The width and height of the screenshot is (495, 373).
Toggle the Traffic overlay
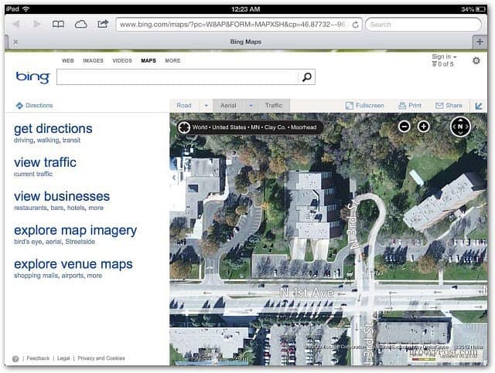(x=274, y=106)
